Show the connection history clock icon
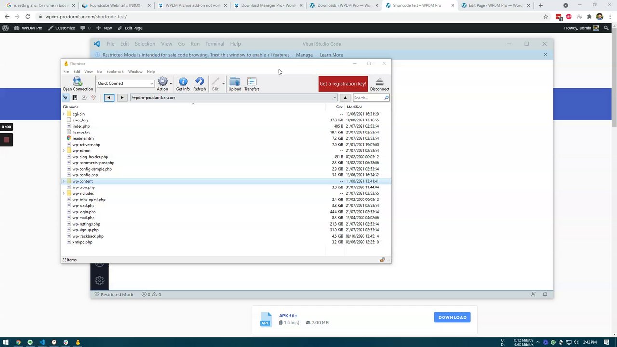This screenshot has width=617, height=347. point(84,98)
